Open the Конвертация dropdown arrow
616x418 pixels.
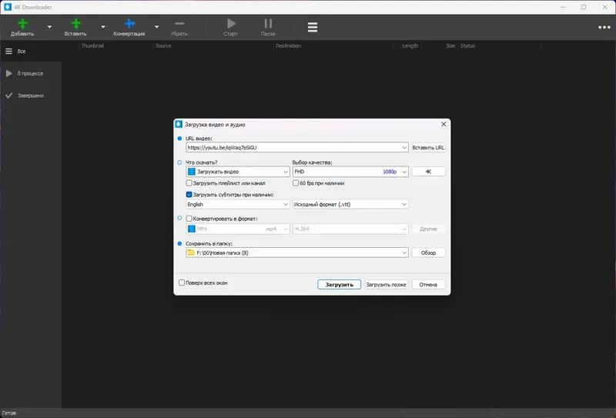point(157,27)
